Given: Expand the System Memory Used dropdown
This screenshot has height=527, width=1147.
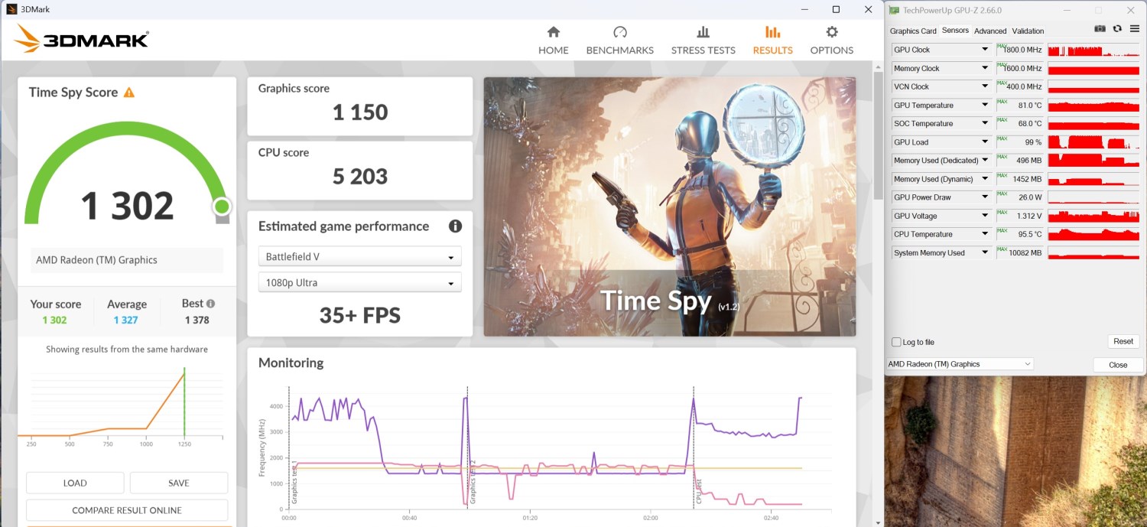Looking at the screenshot, I should [985, 252].
